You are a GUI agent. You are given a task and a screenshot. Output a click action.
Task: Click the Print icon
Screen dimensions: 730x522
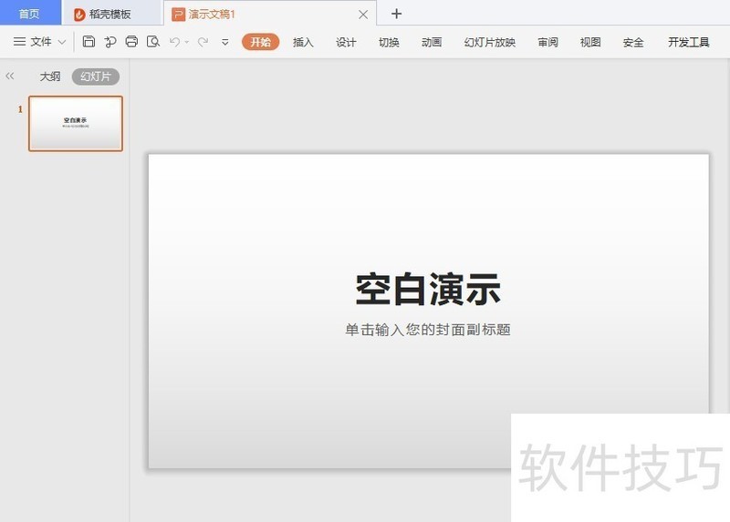point(131,42)
